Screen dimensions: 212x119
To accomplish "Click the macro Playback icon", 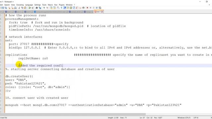I will 93,8.
